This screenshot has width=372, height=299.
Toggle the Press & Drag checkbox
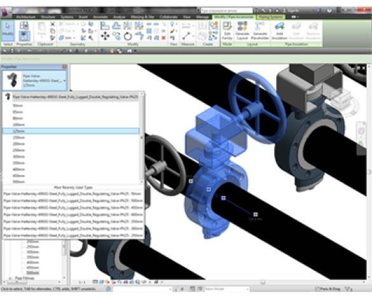click(x=317, y=289)
